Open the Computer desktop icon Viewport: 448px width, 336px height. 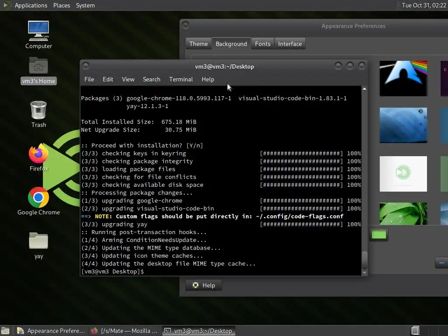click(x=38, y=34)
